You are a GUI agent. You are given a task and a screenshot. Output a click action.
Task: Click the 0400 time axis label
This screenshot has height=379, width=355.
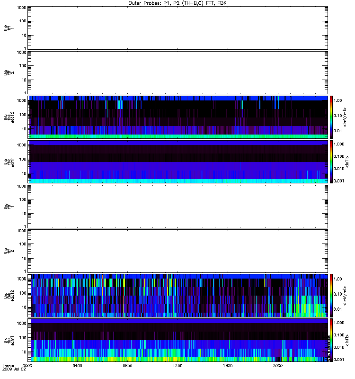(77, 366)
